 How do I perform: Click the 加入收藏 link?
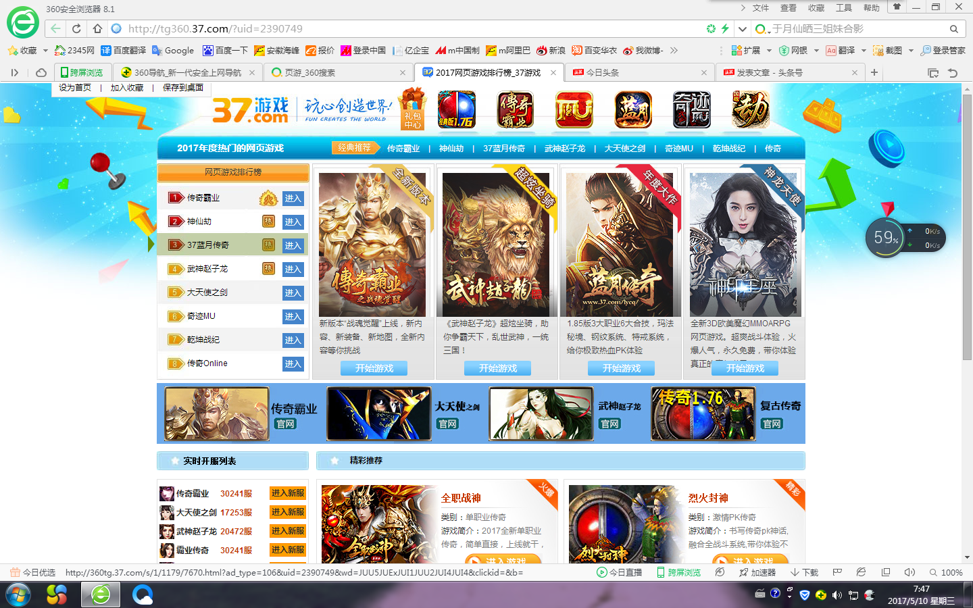click(x=127, y=88)
